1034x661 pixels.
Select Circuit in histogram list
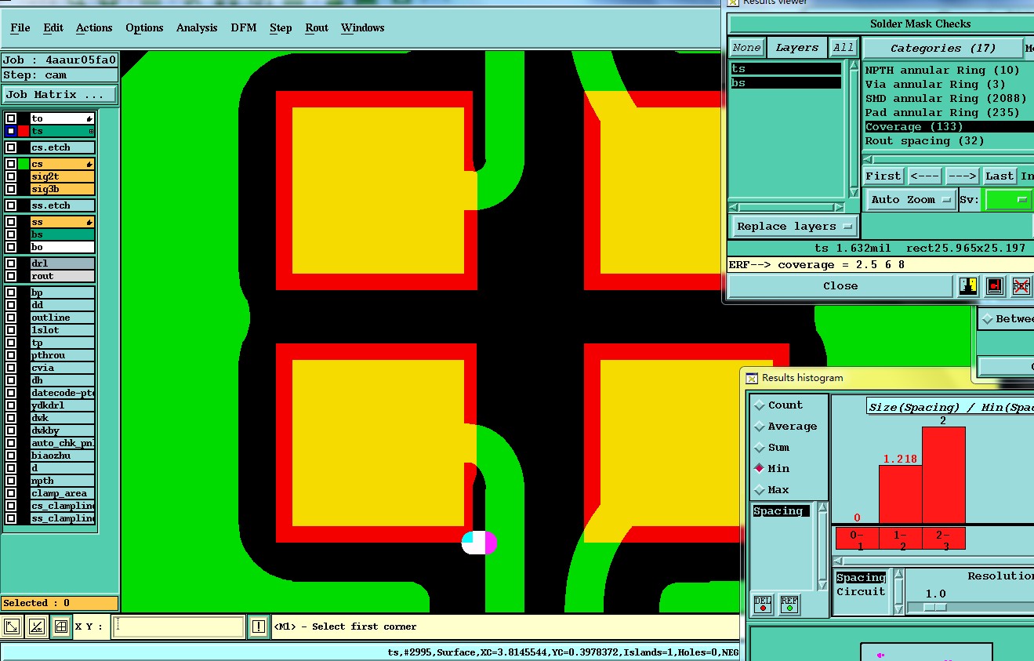[861, 592]
